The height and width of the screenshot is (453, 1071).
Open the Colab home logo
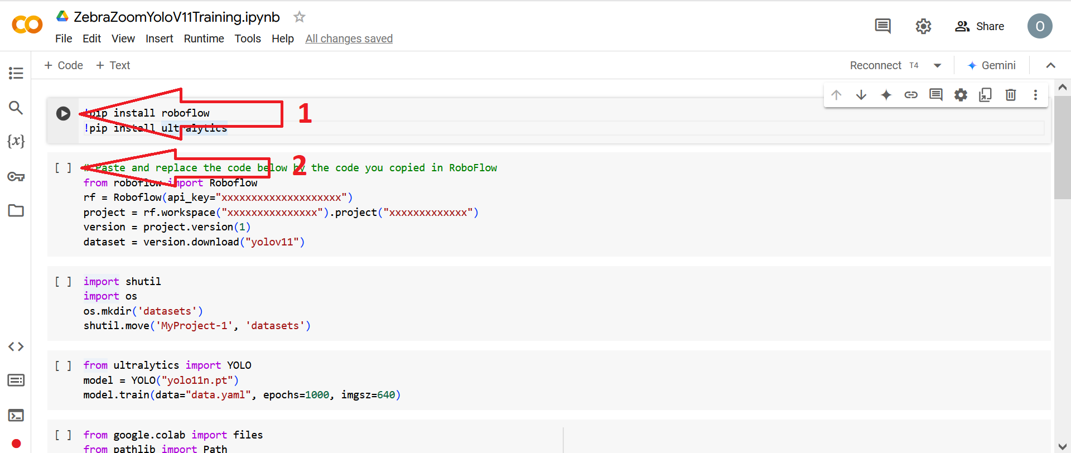tap(27, 25)
